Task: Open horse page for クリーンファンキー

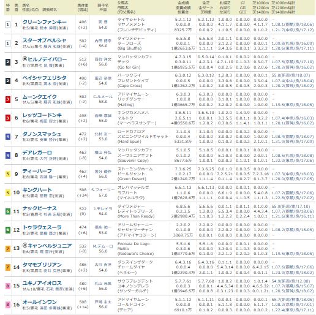Action: click(45, 22)
